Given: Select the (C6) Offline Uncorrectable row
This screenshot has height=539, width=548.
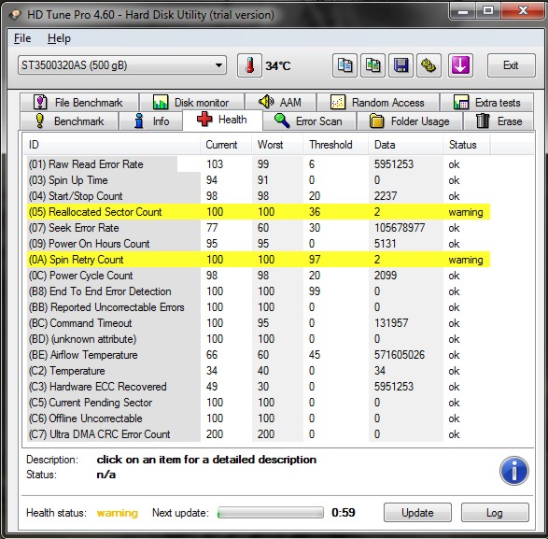Looking at the screenshot, I should click(259, 418).
